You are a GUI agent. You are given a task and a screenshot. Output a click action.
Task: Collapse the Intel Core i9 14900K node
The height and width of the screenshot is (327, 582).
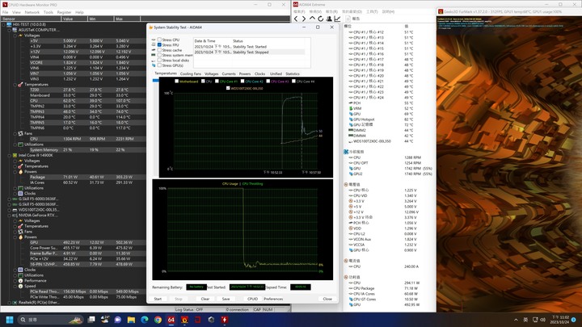point(9,155)
